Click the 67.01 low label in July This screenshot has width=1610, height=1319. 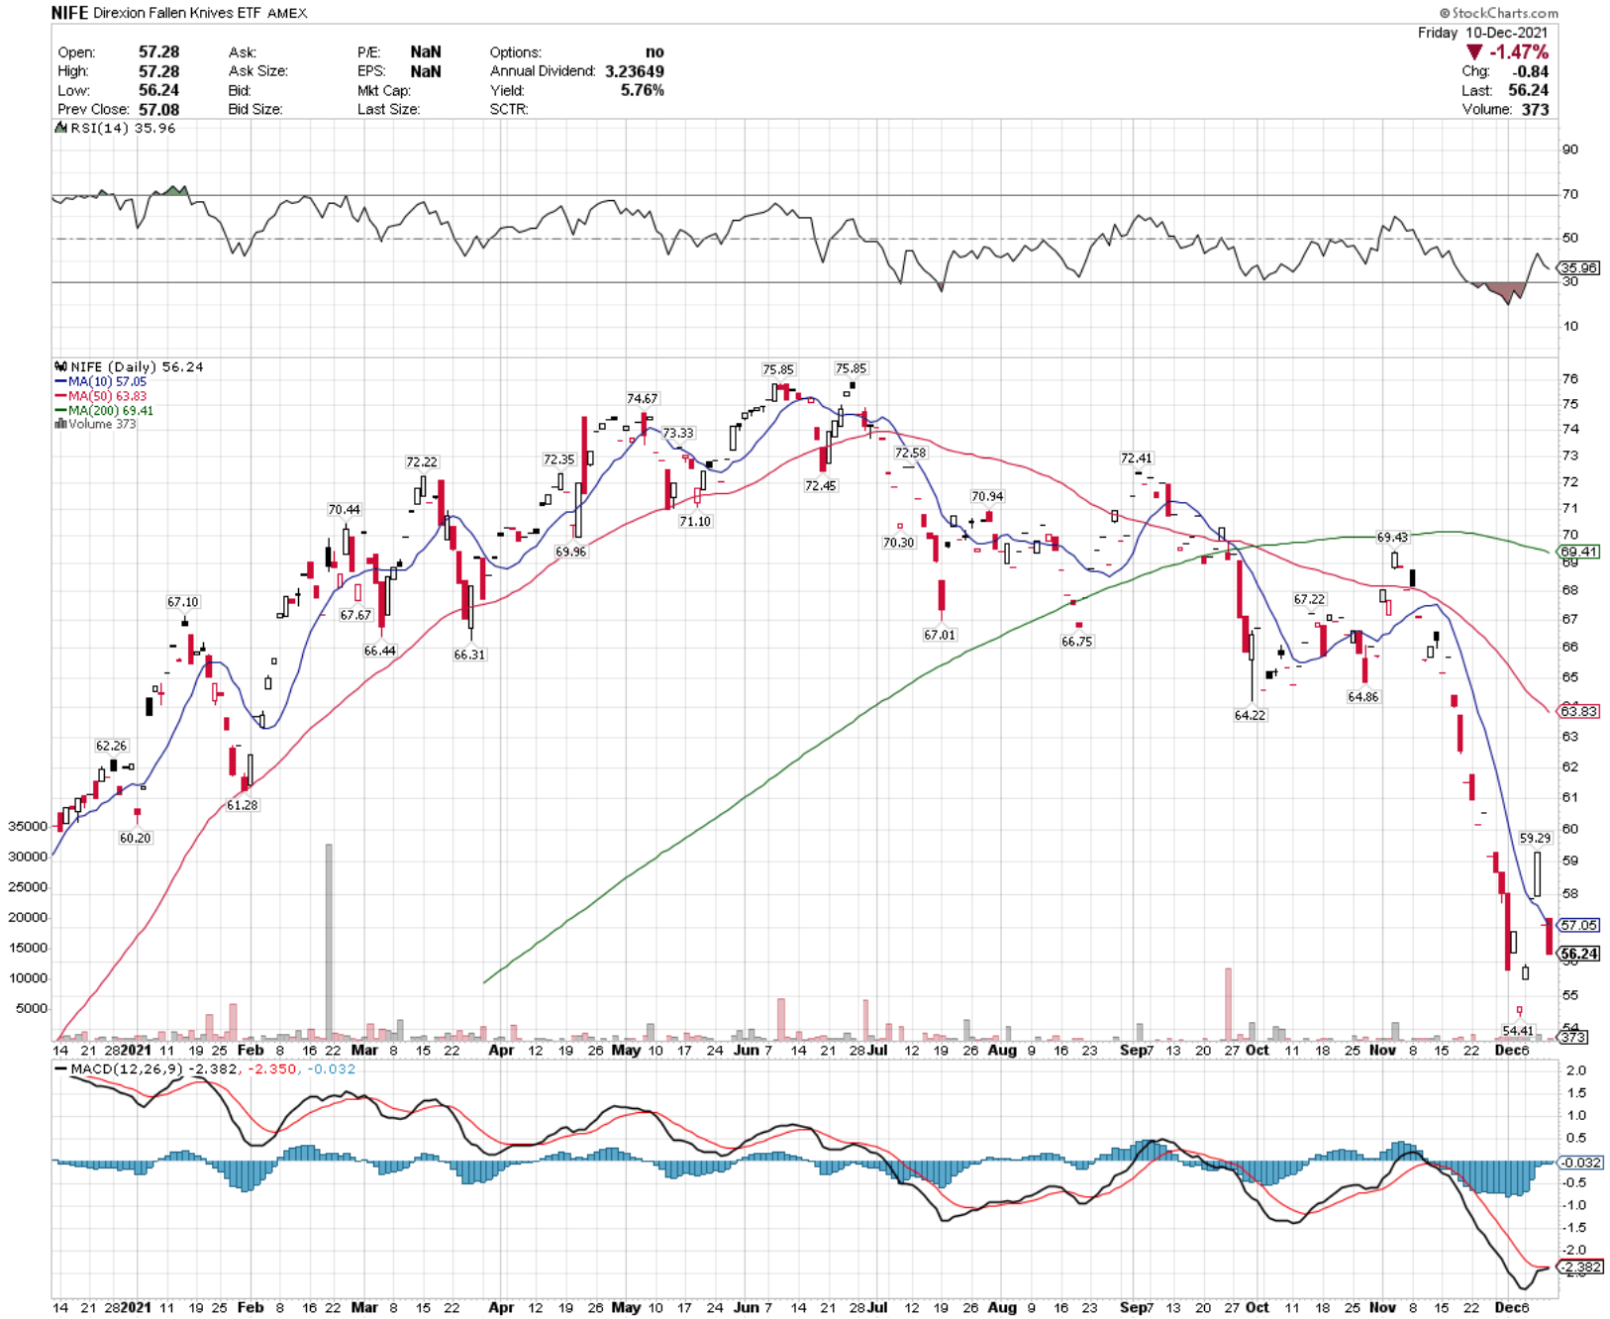[x=940, y=635]
